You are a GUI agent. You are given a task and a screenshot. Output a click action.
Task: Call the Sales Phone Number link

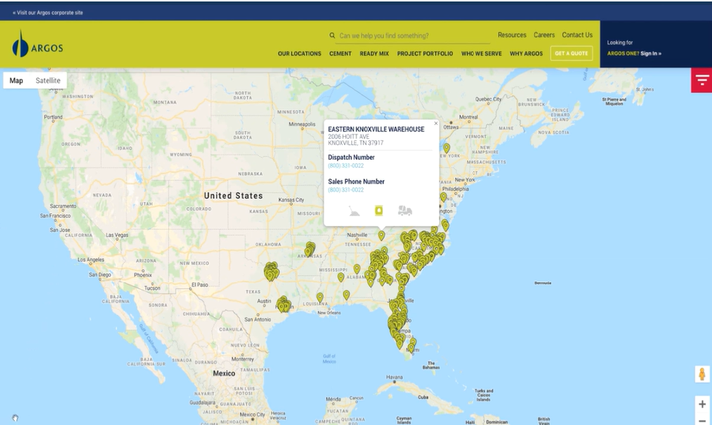345,189
